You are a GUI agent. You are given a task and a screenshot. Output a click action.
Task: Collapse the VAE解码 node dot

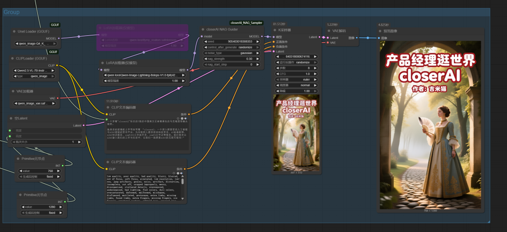tap(329, 31)
